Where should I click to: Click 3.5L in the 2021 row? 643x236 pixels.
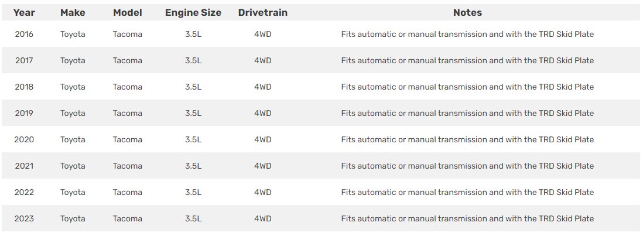193,166
